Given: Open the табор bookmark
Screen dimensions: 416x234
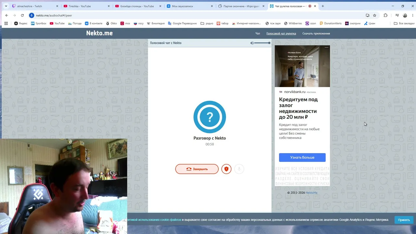Looking at the screenshot, I should coord(222,23).
